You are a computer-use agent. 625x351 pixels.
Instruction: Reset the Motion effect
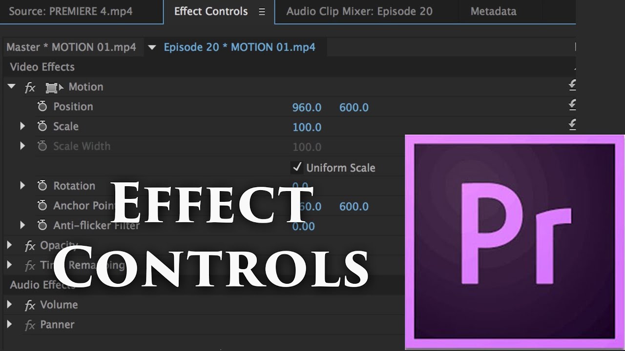(572, 86)
